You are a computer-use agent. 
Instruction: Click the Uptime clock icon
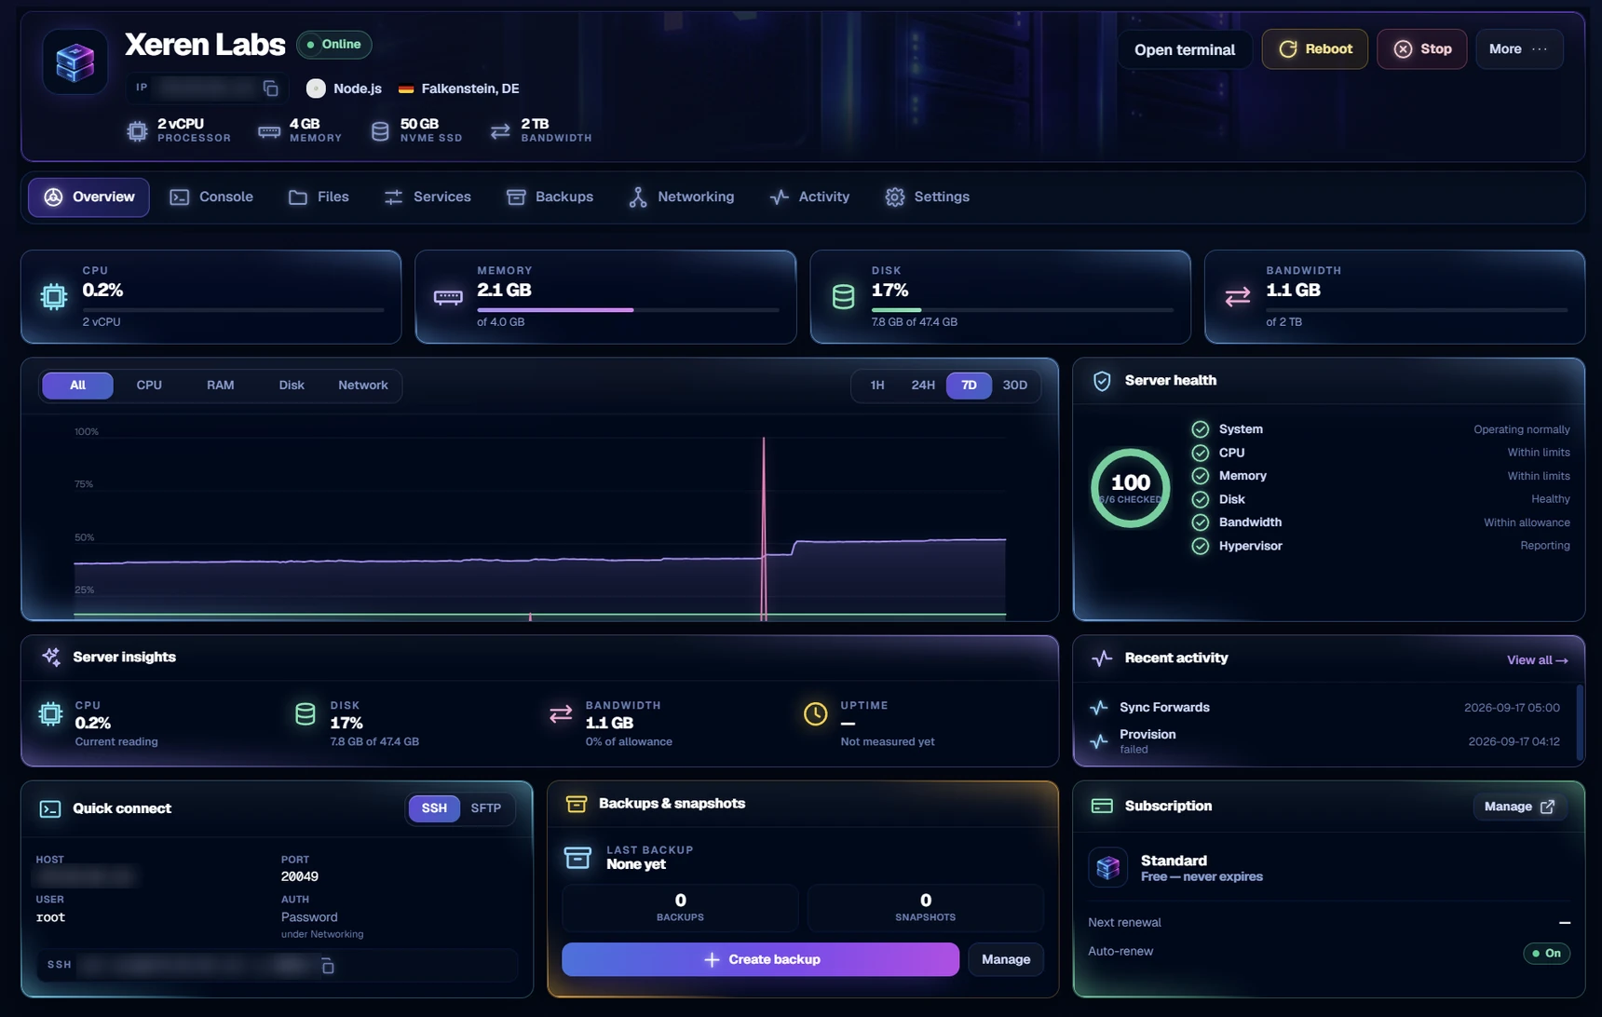pos(815,714)
